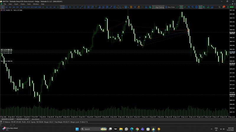
Task: Close the Toolbox panel with X
Action: pos(1,122)
